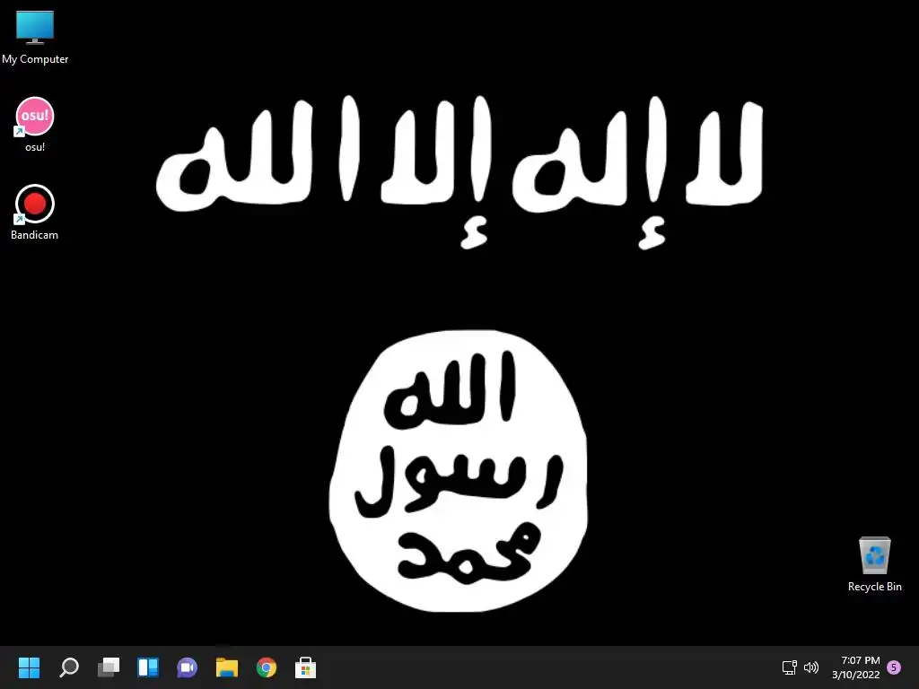Open Bandicam desktop shortcut
Image resolution: width=919 pixels, height=689 pixels.
(x=35, y=213)
